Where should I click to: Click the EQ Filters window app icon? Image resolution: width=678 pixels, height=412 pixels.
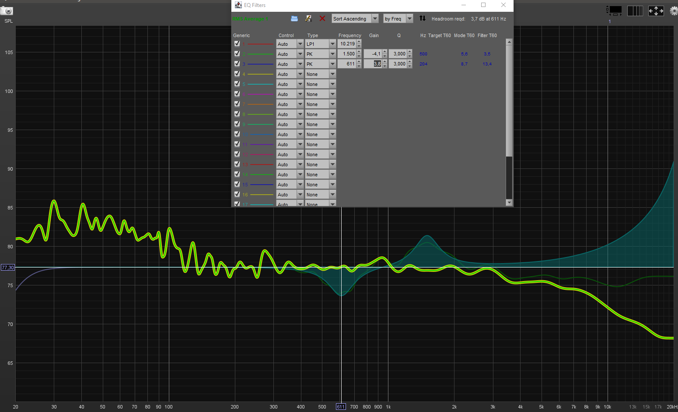click(238, 5)
